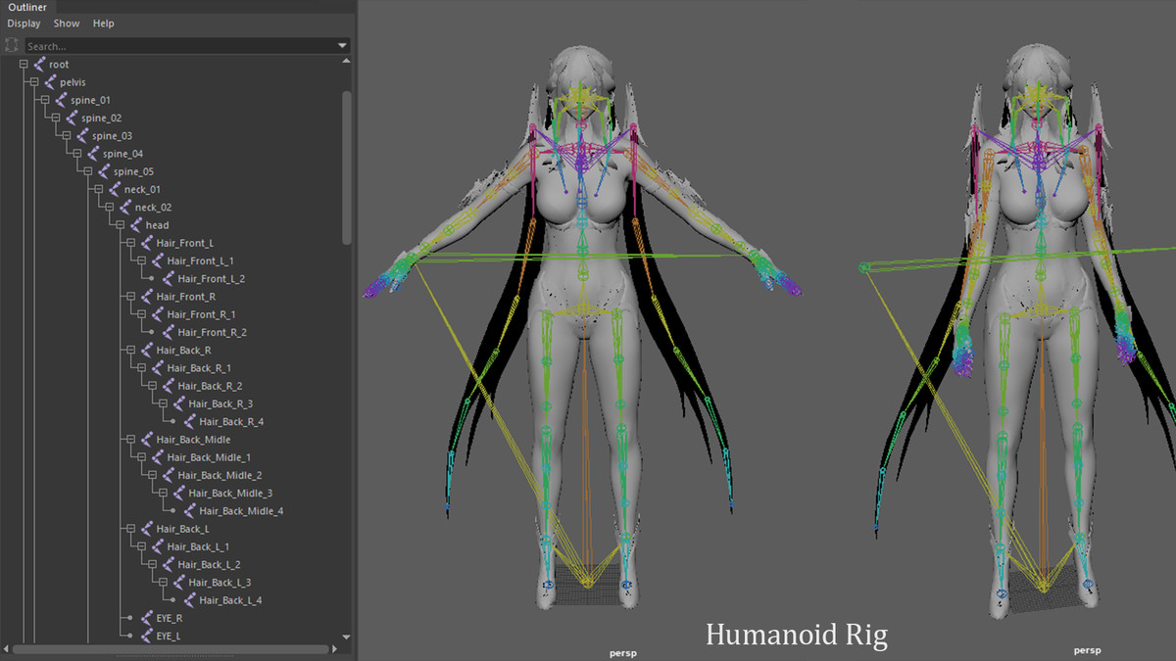Open the Show menu
The height and width of the screenshot is (661, 1176).
pyautogui.click(x=67, y=24)
